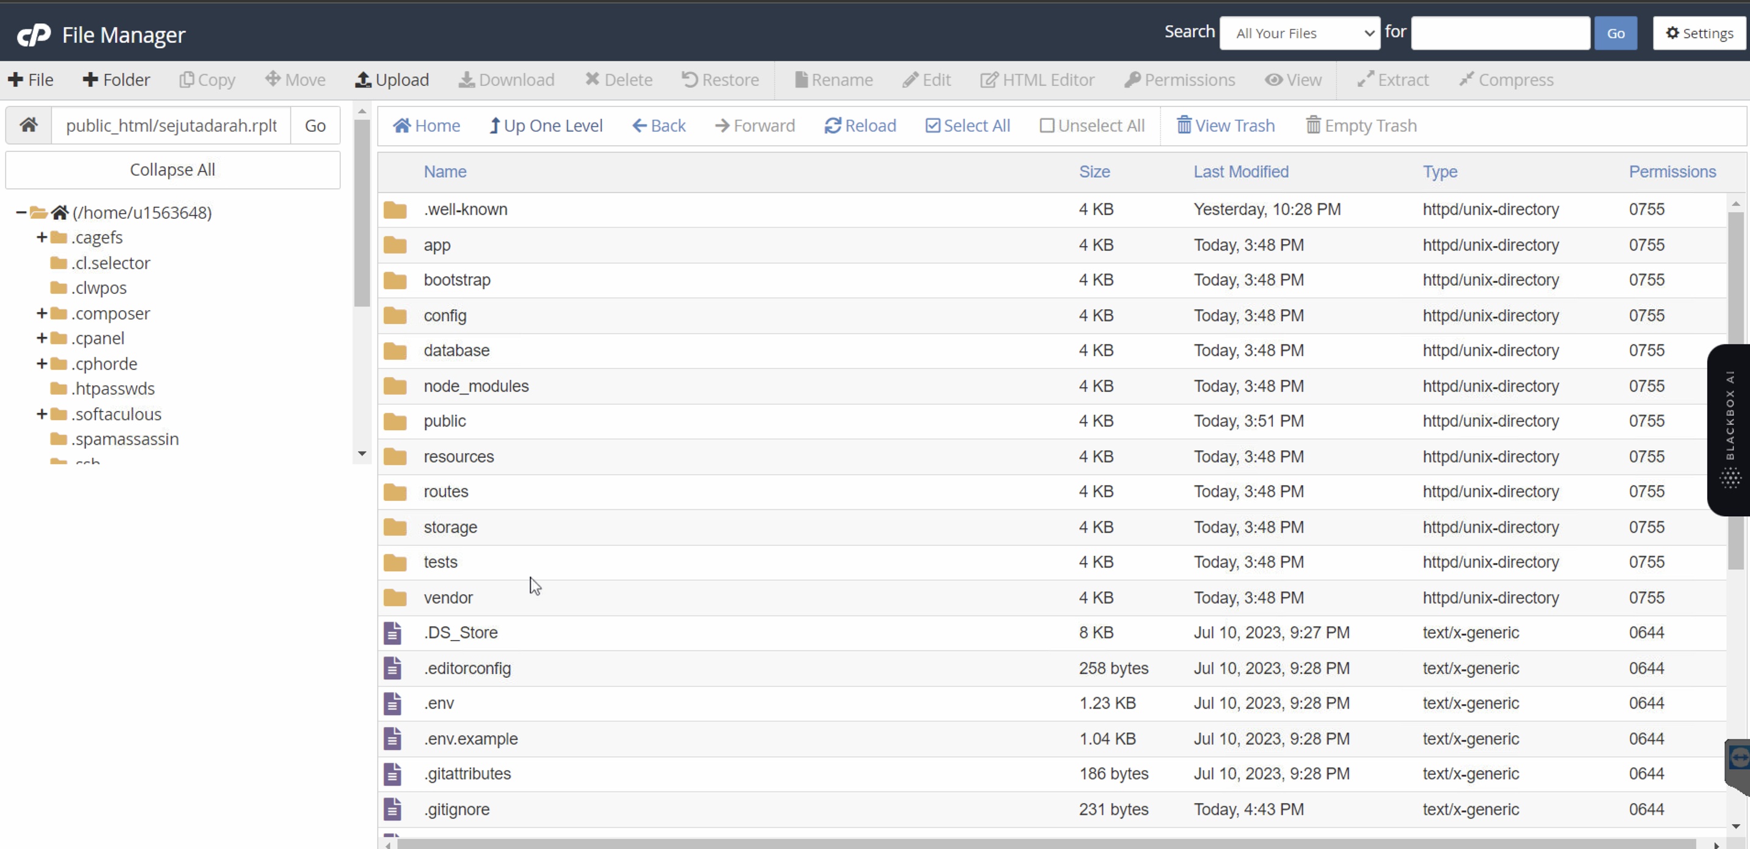Image resolution: width=1750 pixels, height=849 pixels.
Task: Click the path input field
Action: pos(171,126)
